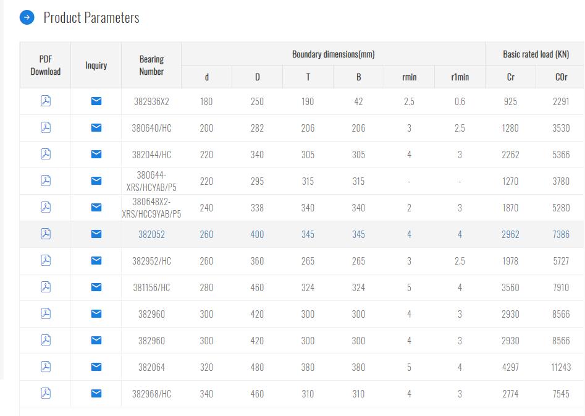Click the rmin column header
The width and height of the screenshot is (585, 416).
pos(409,77)
